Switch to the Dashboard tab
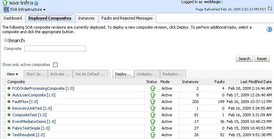The height and width of the screenshot is (139, 274). click(13, 18)
